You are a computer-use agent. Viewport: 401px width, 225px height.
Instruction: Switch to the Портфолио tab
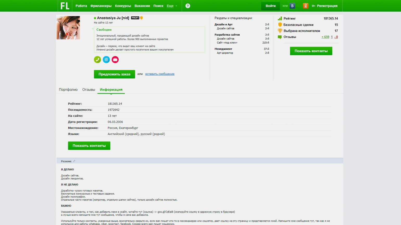click(x=68, y=90)
